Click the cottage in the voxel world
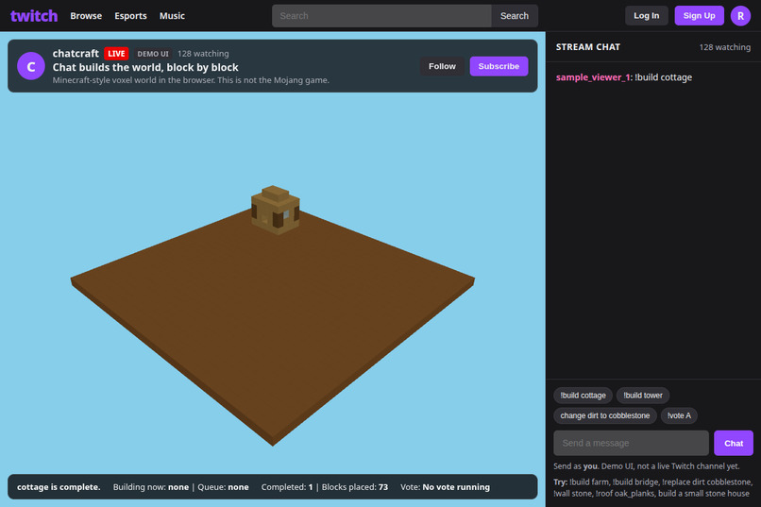Image resolution: width=761 pixels, height=507 pixels. tap(275, 211)
